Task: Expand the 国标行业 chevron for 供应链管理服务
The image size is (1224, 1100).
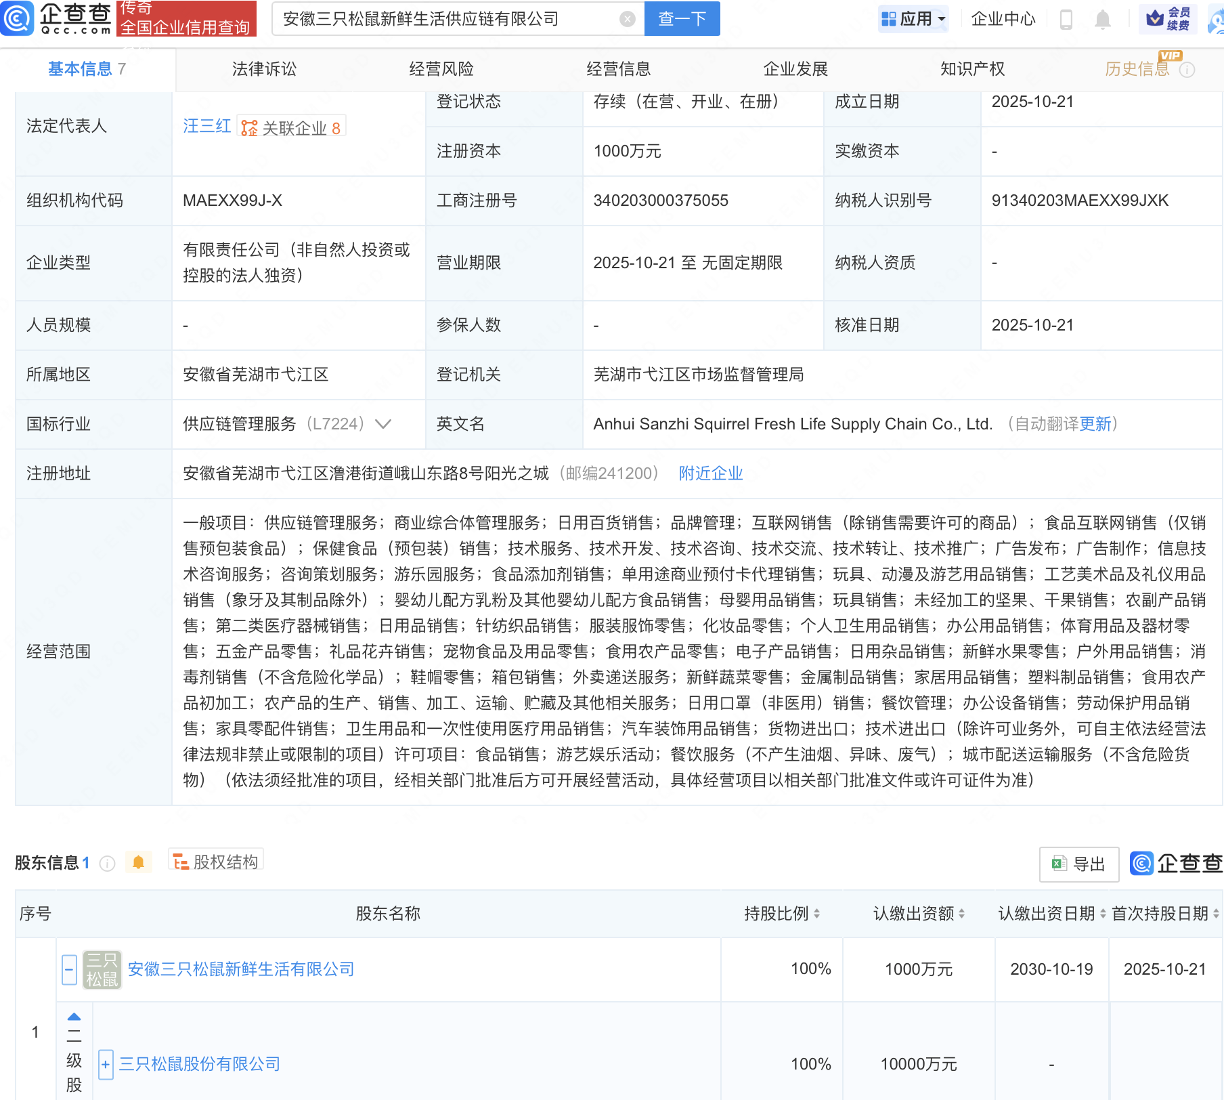Action: tap(383, 424)
